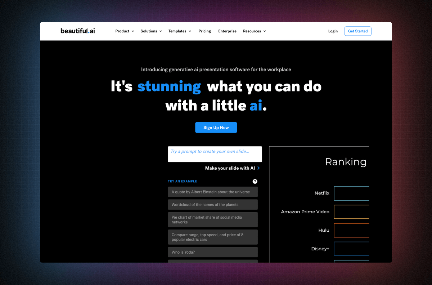This screenshot has width=432, height=285.
Task: Click the beautiful.ai logo
Action: 78,31
